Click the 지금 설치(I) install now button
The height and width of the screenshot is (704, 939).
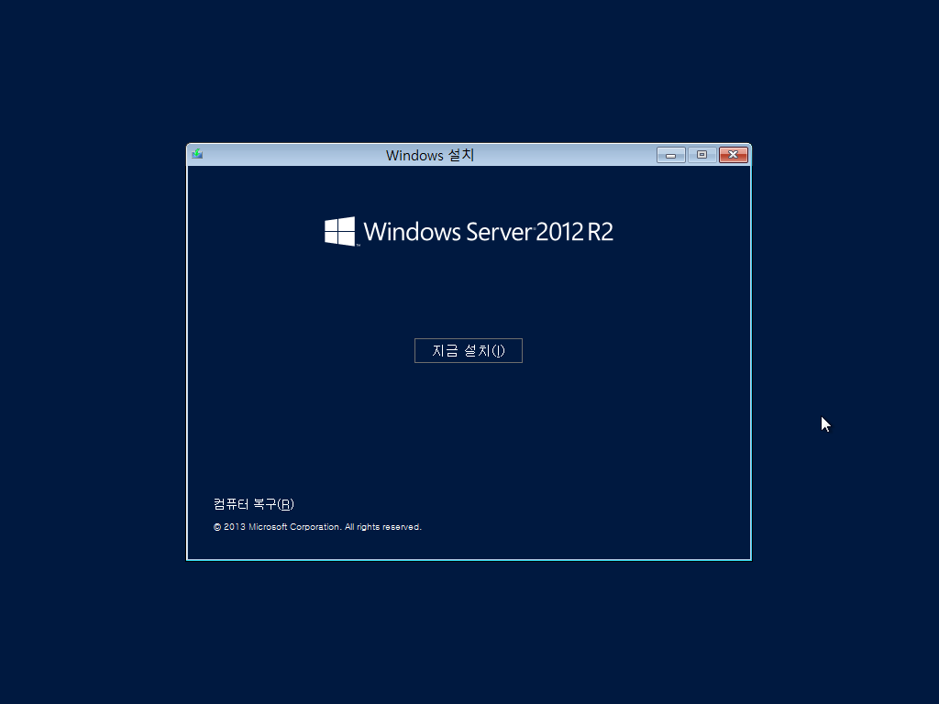pyautogui.click(x=469, y=351)
